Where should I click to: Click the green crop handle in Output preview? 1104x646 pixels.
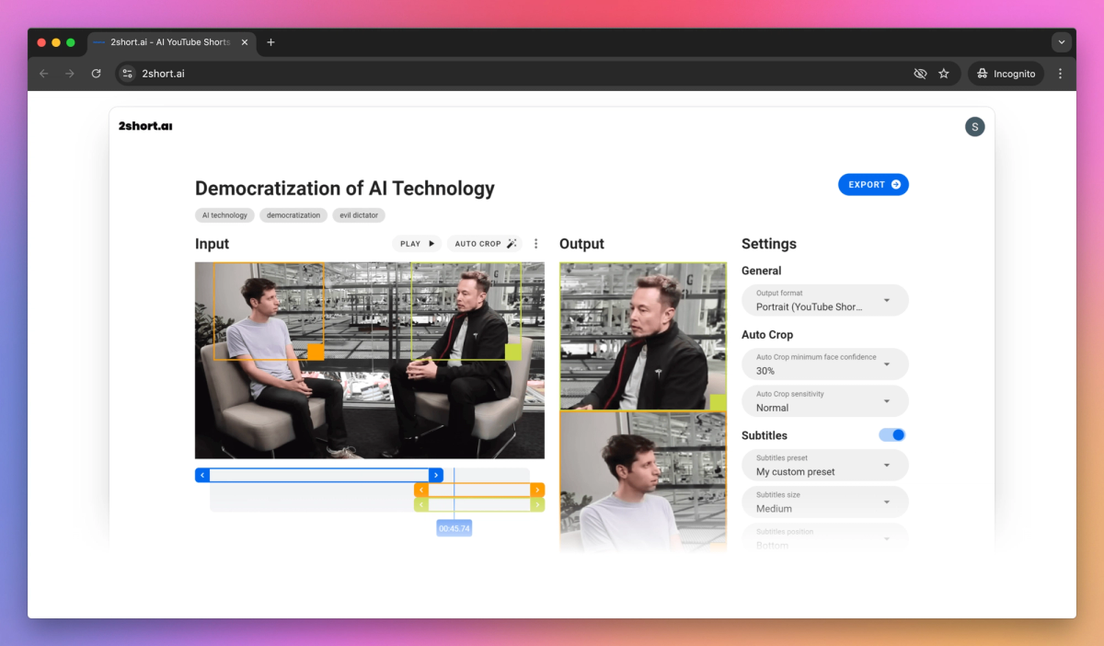point(718,402)
